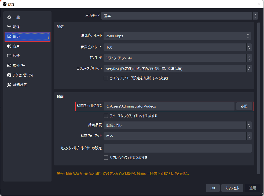Click the 参照 browse button

pos(244,106)
